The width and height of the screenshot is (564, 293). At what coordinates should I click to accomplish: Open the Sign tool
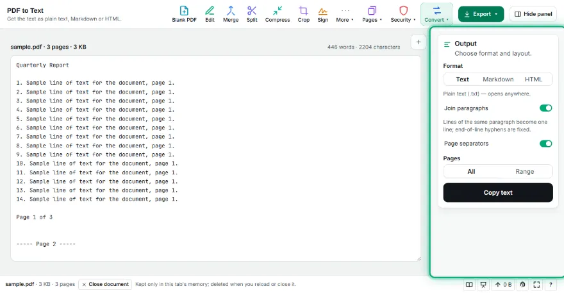[x=322, y=14]
